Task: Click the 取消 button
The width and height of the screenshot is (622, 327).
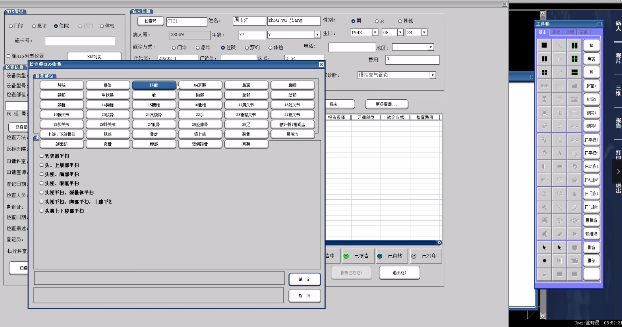Action: tap(304, 296)
